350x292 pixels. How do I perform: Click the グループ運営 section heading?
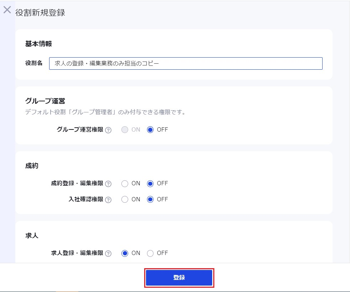[x=45, y=101]
